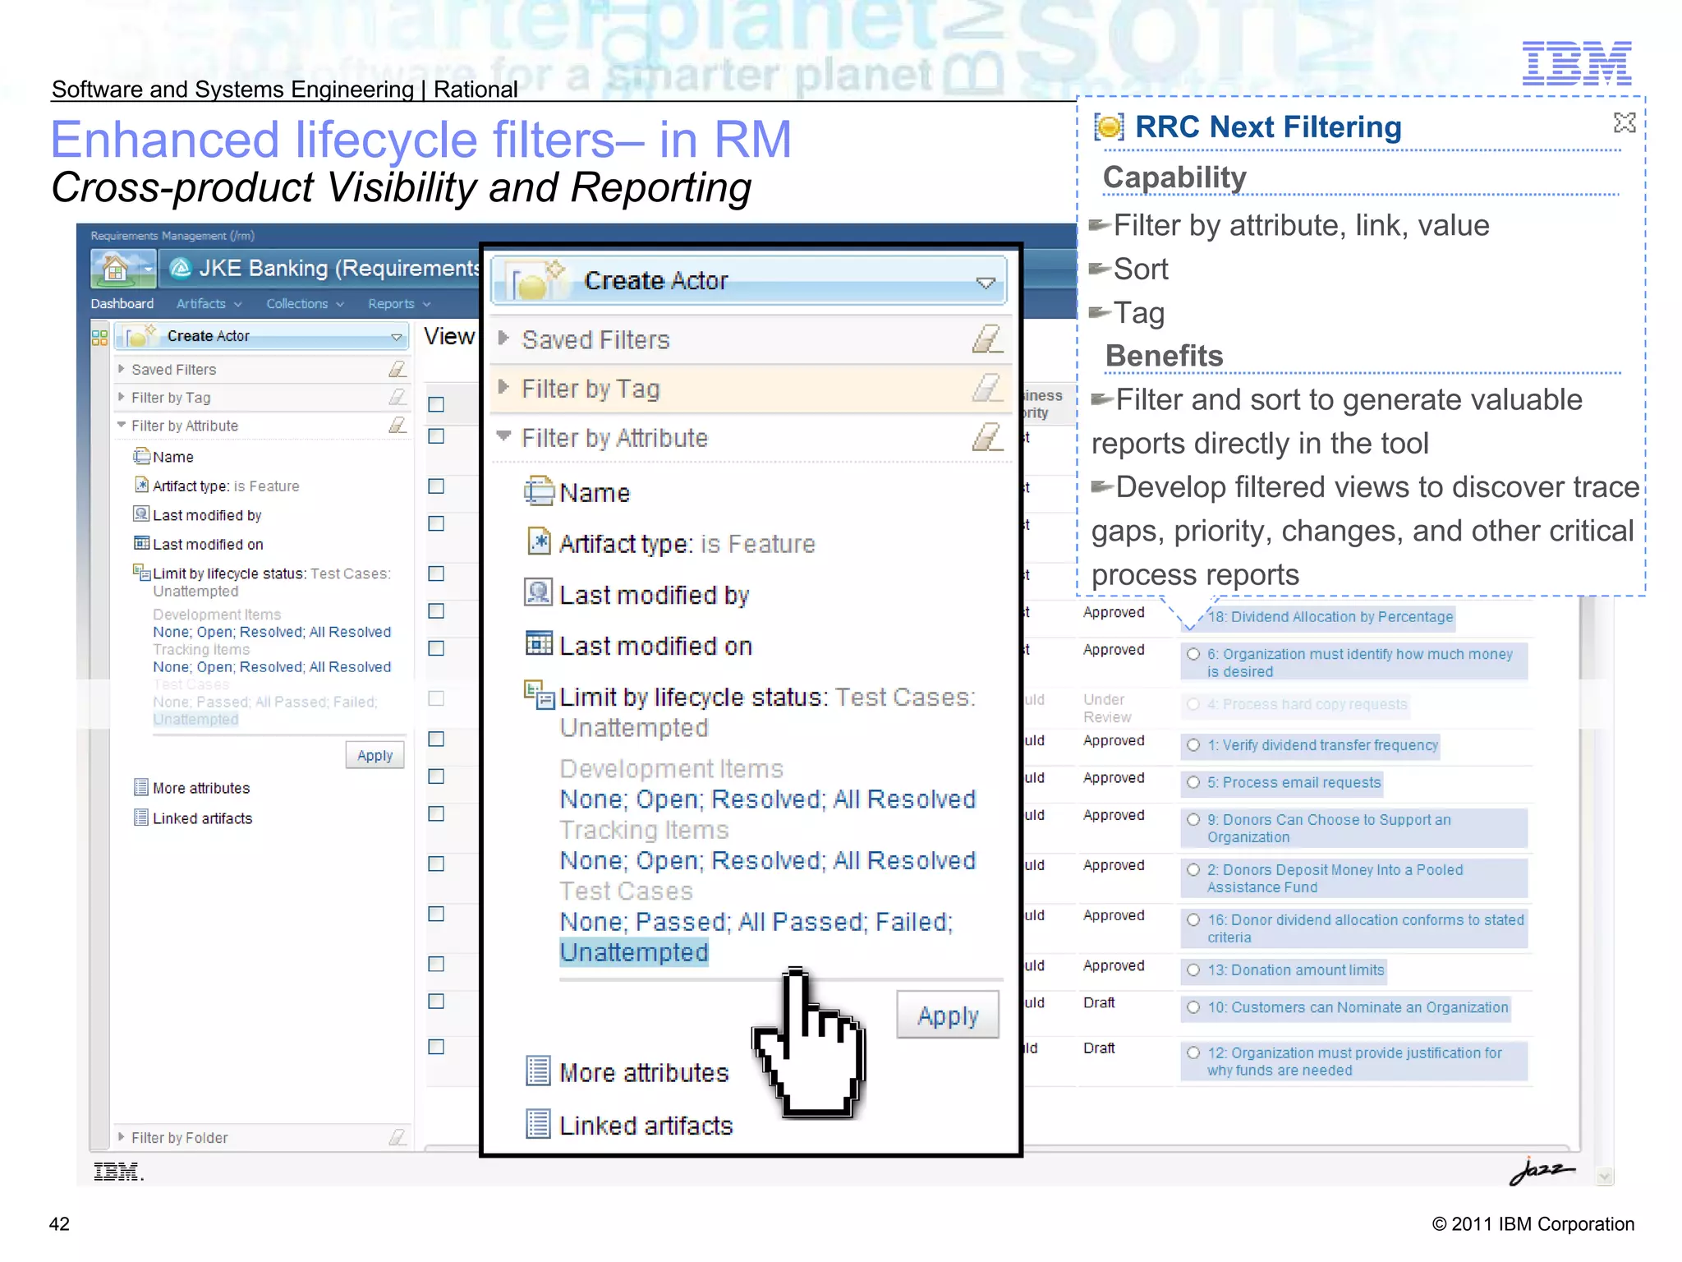The image size is (1682, 1262).
Task: Open requirement 10: Customers can Nominate an Organization
Action: tap(1358, 1007)
